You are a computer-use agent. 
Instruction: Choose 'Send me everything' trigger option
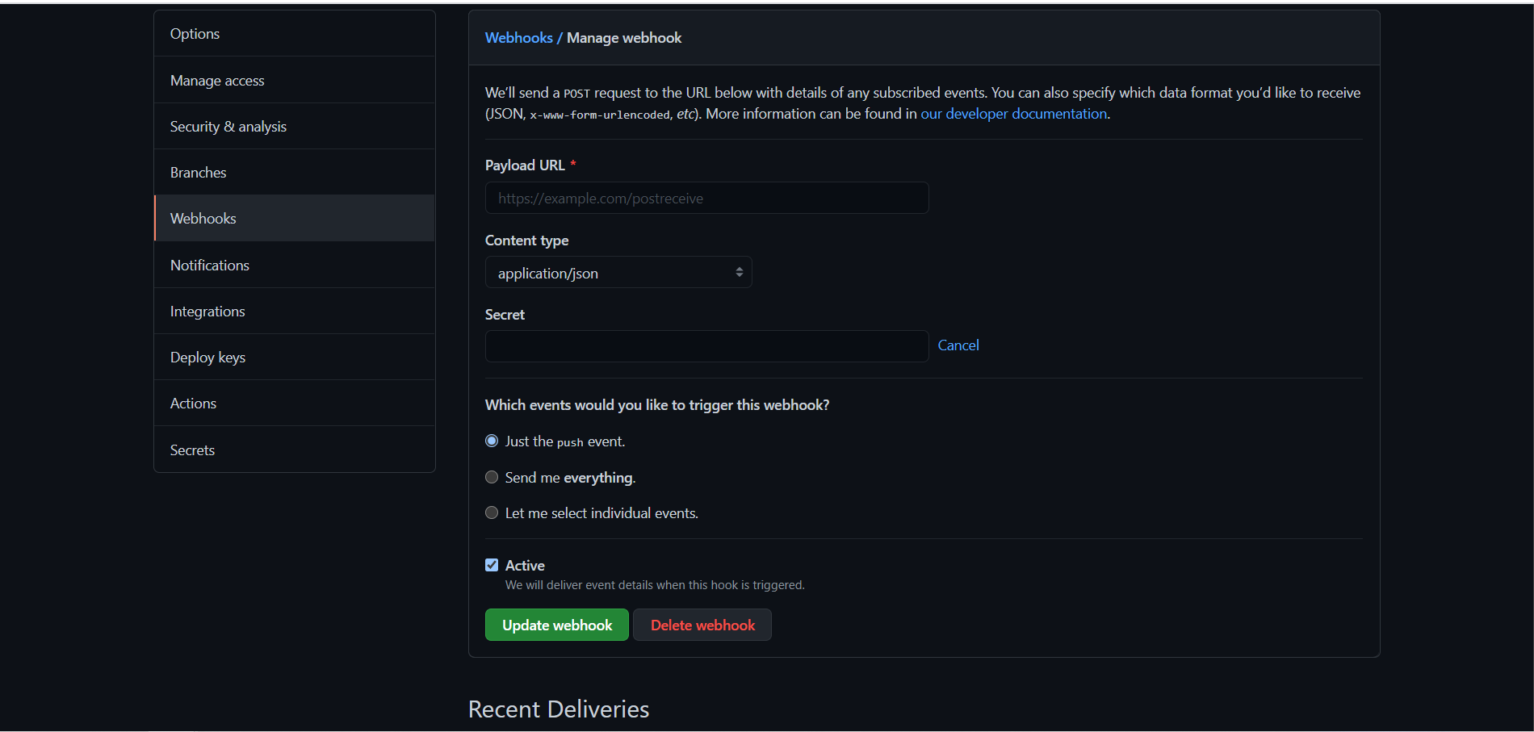point(492,477)
